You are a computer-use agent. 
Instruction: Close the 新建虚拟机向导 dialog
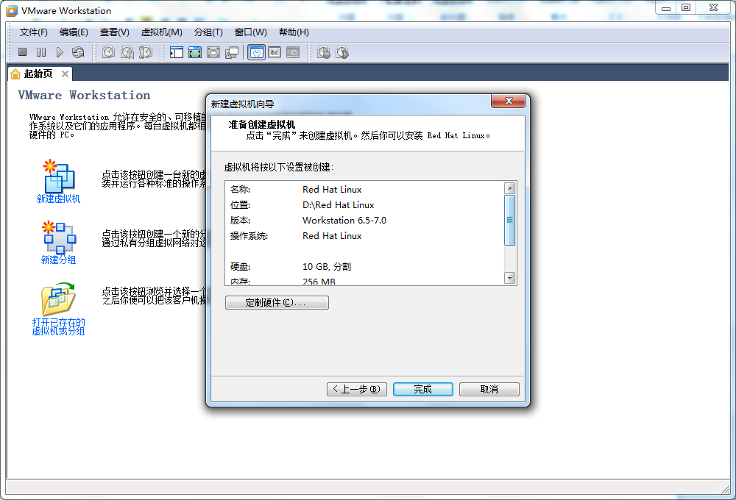tap(509, 101)
